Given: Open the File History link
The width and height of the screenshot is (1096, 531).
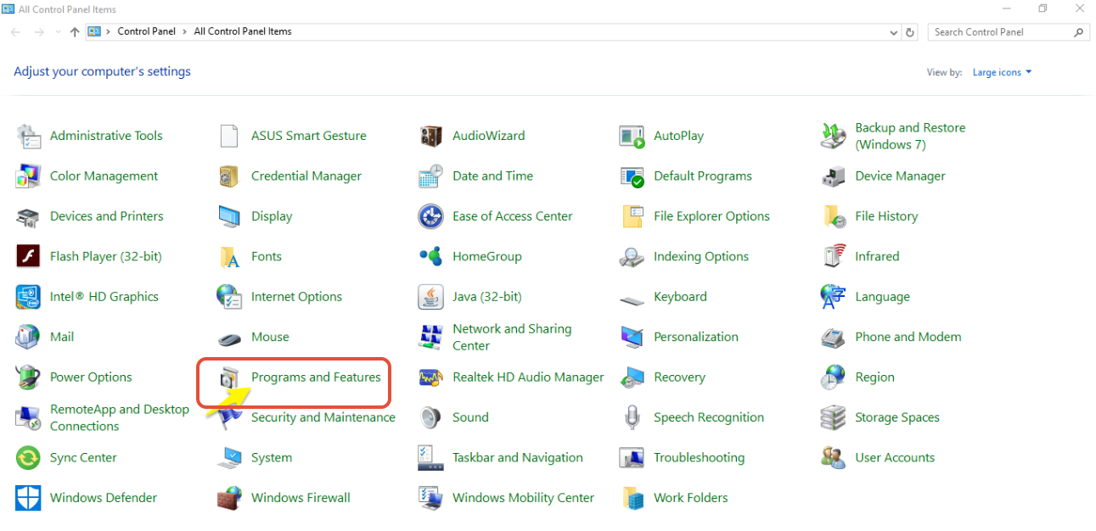Looking at the screenshot, I should (886, 216).
